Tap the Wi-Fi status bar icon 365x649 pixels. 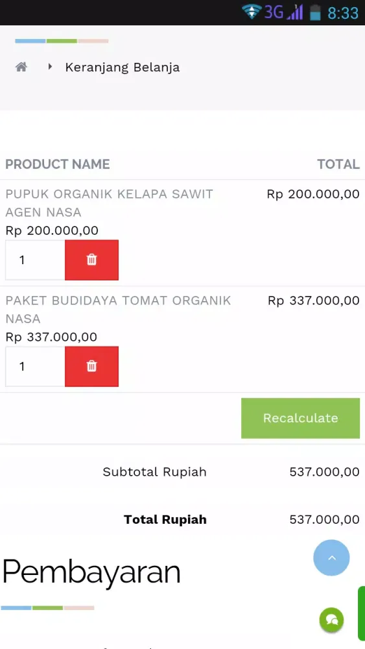tap(252, 12)
